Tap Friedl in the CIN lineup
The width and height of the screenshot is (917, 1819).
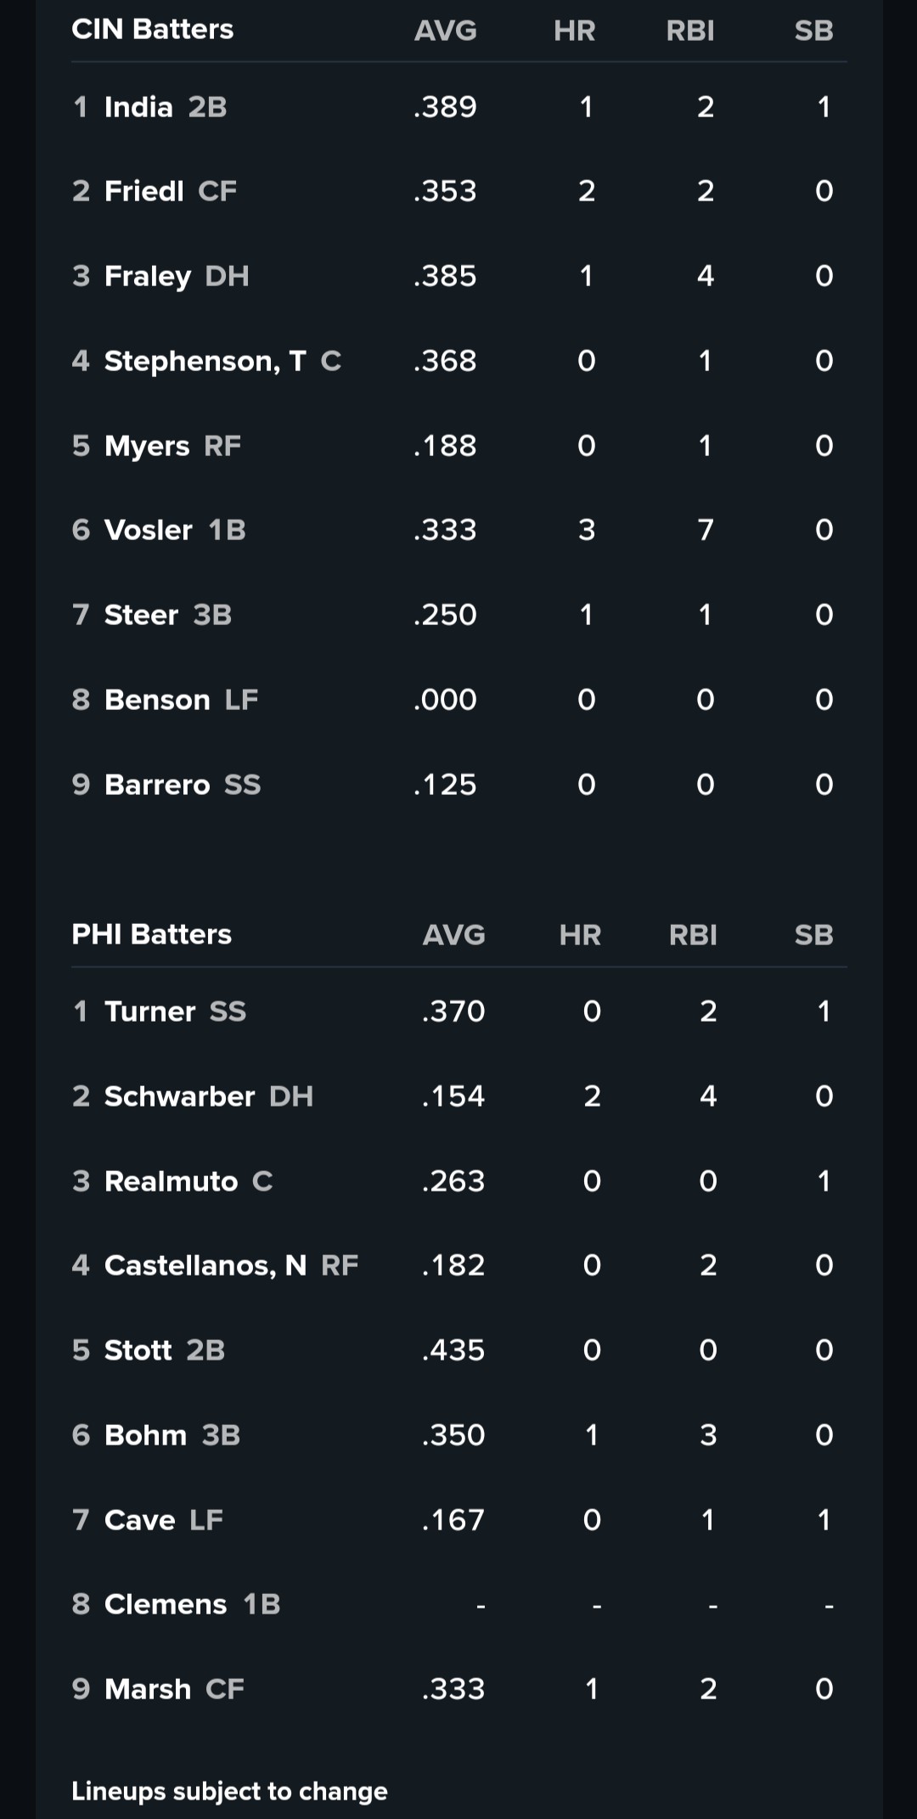coord(143,191)
